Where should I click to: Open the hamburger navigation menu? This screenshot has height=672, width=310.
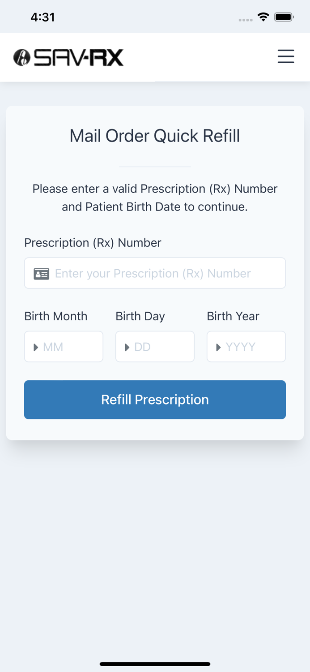[x=286, y=56]
